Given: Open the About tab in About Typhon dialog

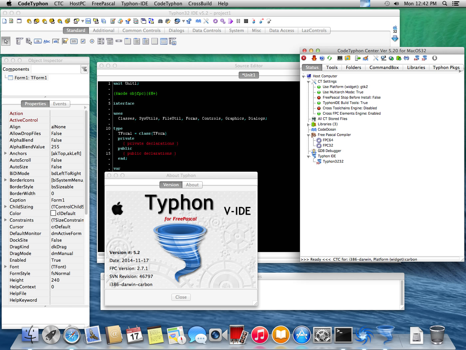Looking at the screenshot, I should [192, 185].
